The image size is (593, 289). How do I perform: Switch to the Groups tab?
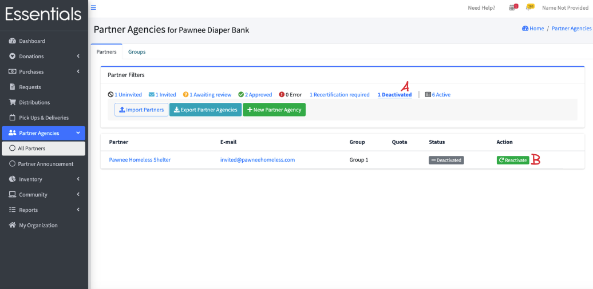coord(137,51)
